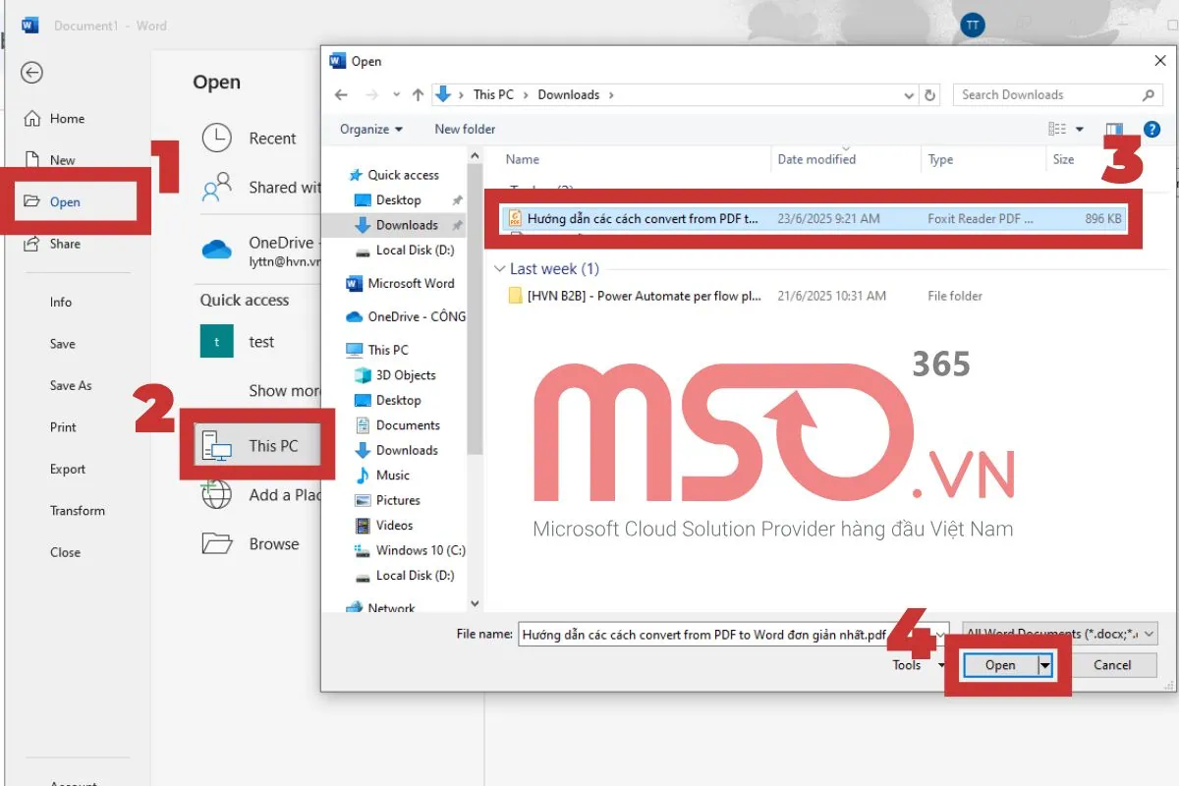This screenshot has height=786, width=1179.
Task: Toggle the preview pane icon
Action: [1114, 130]
